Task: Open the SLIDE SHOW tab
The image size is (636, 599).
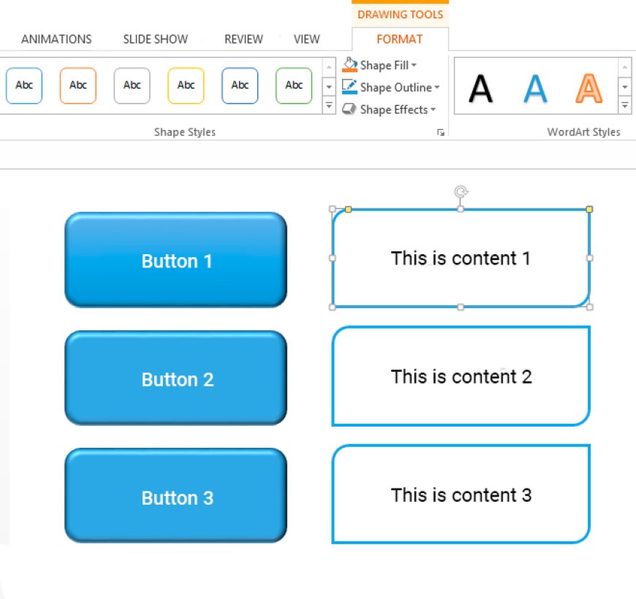Action: click(155, 39)
